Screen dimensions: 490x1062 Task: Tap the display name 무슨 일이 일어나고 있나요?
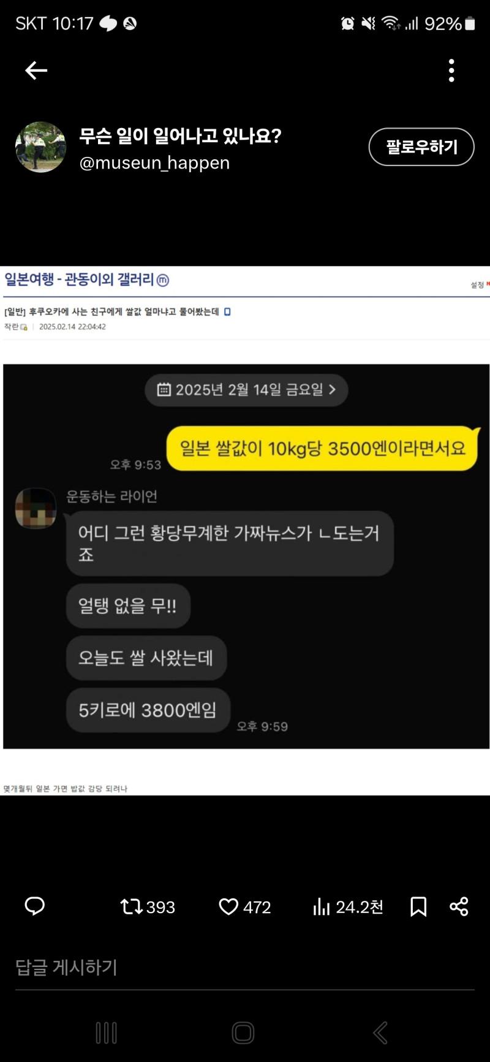(x=180, y=135)
